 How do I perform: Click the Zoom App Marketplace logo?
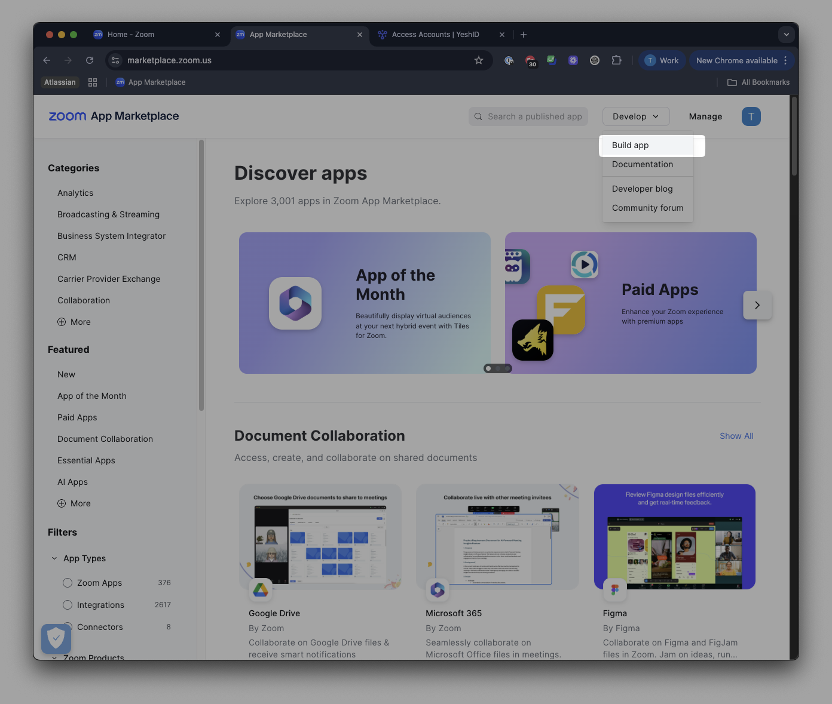click(114, 116)
